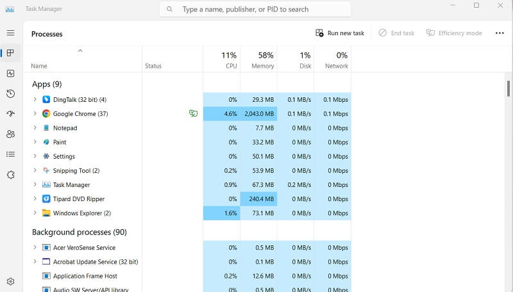Click Run new task button
513x292 pixels.
[x=340, y=33]
